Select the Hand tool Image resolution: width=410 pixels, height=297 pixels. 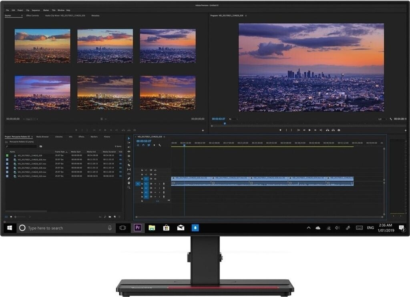[x=129, y=183]
